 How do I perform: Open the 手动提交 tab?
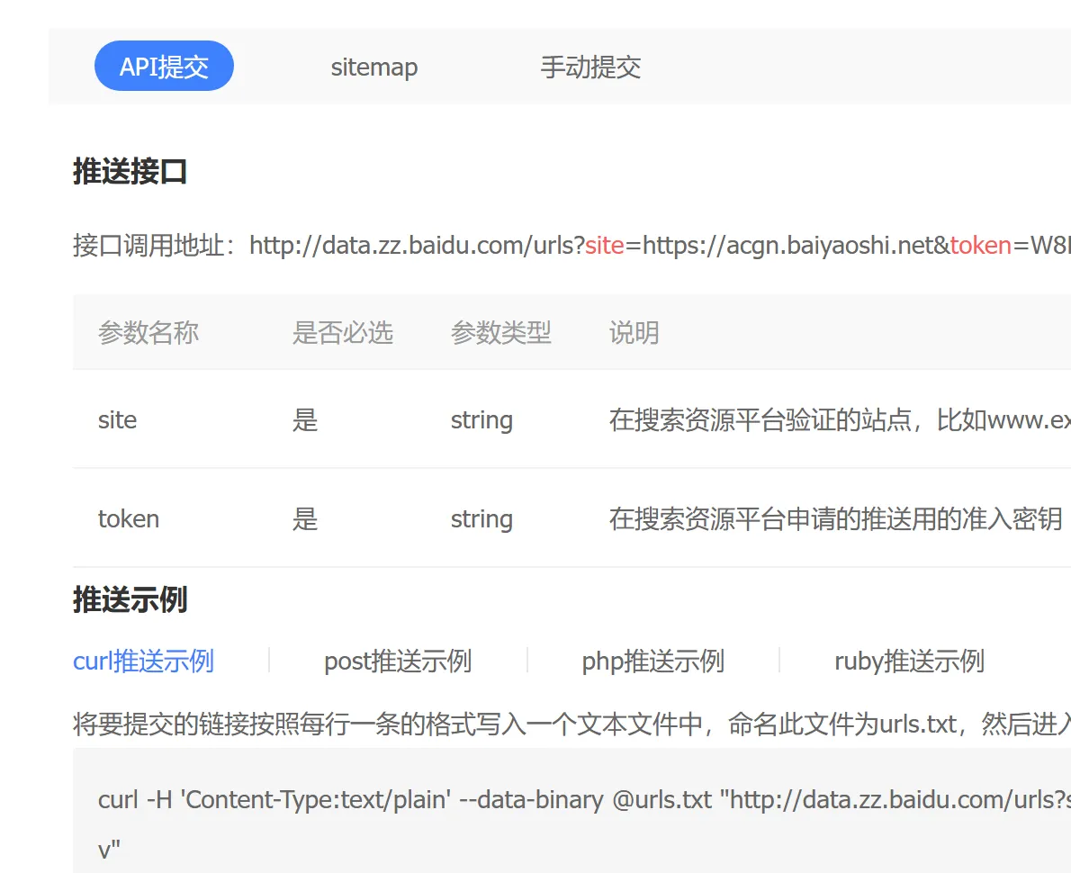pos(590,67)
